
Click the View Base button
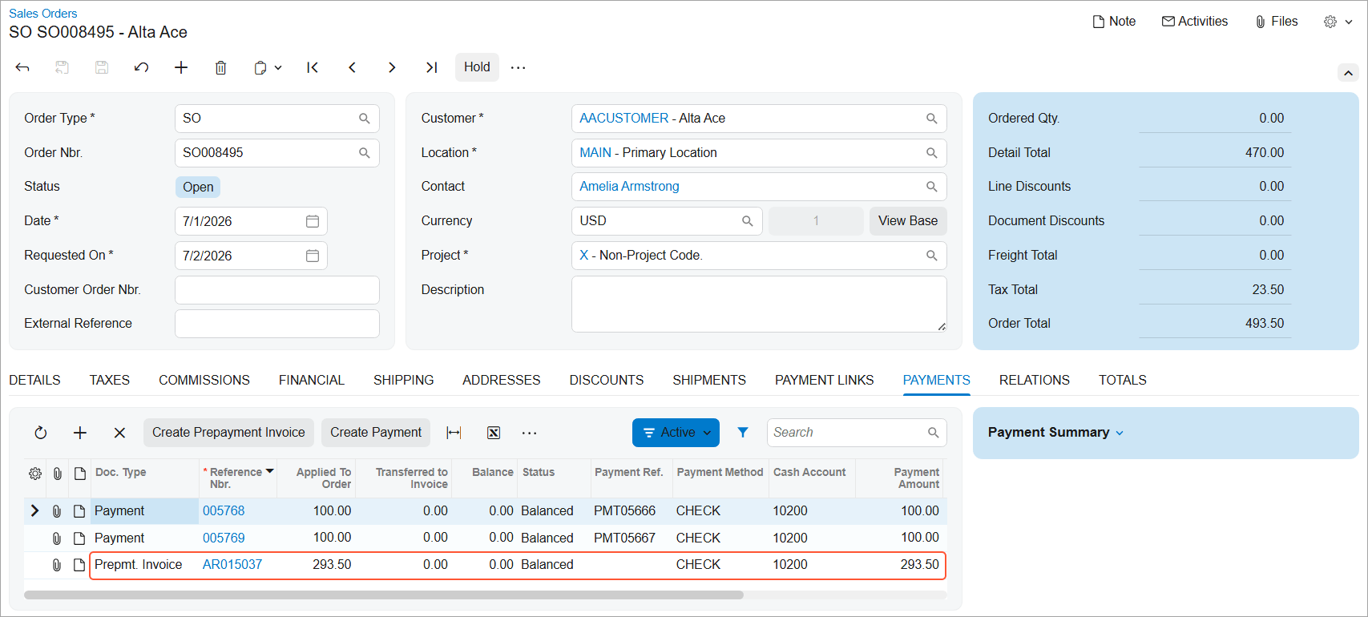click(908, 221)
